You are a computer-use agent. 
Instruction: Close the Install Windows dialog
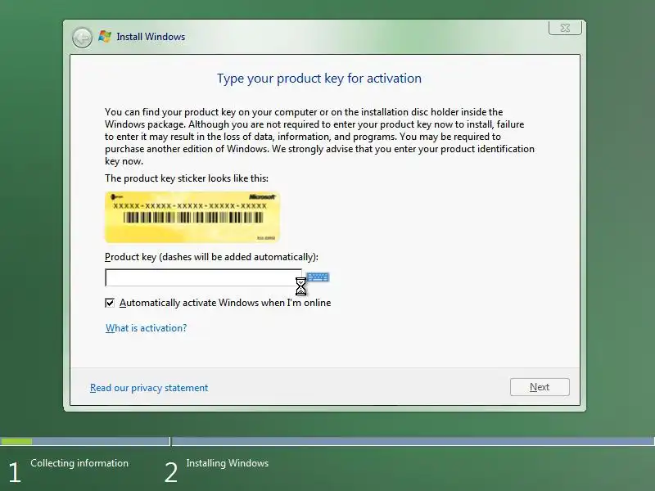click(565, 28)
